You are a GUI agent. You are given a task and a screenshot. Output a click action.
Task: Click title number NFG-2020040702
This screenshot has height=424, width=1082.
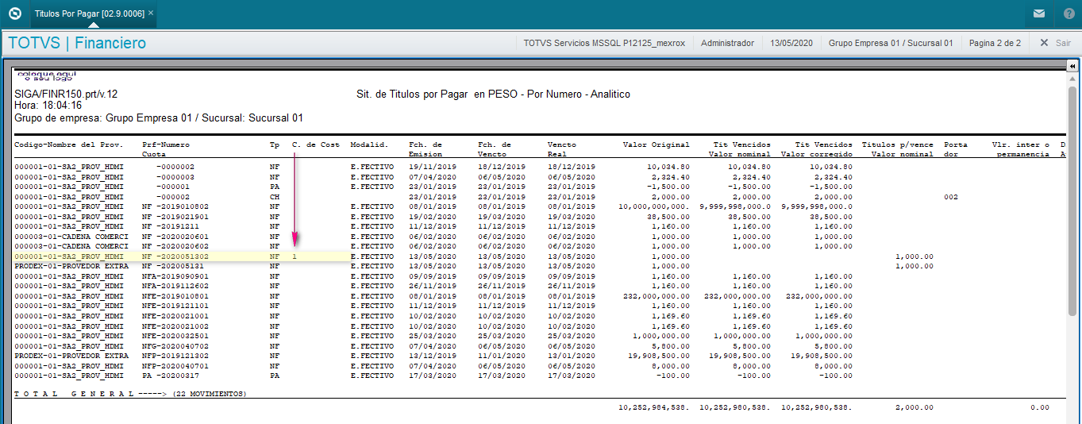click(x=175, y=346)
